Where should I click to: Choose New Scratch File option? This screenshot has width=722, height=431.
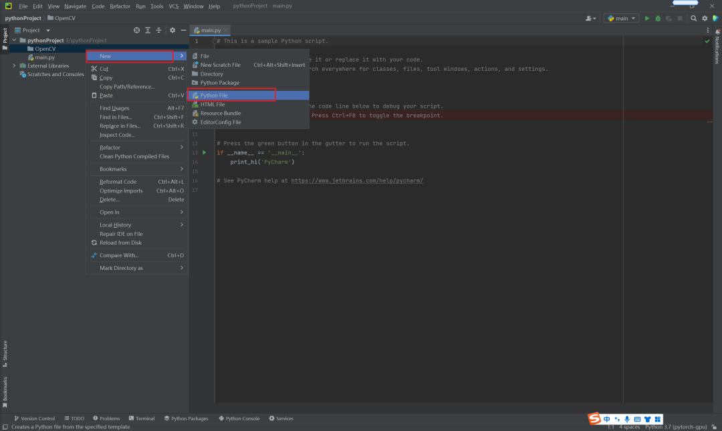click(x=249, y=65)
